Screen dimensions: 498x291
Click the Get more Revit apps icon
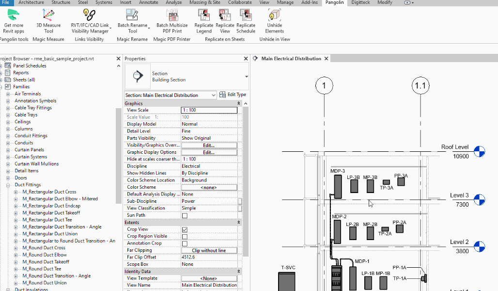click(14, 15)
